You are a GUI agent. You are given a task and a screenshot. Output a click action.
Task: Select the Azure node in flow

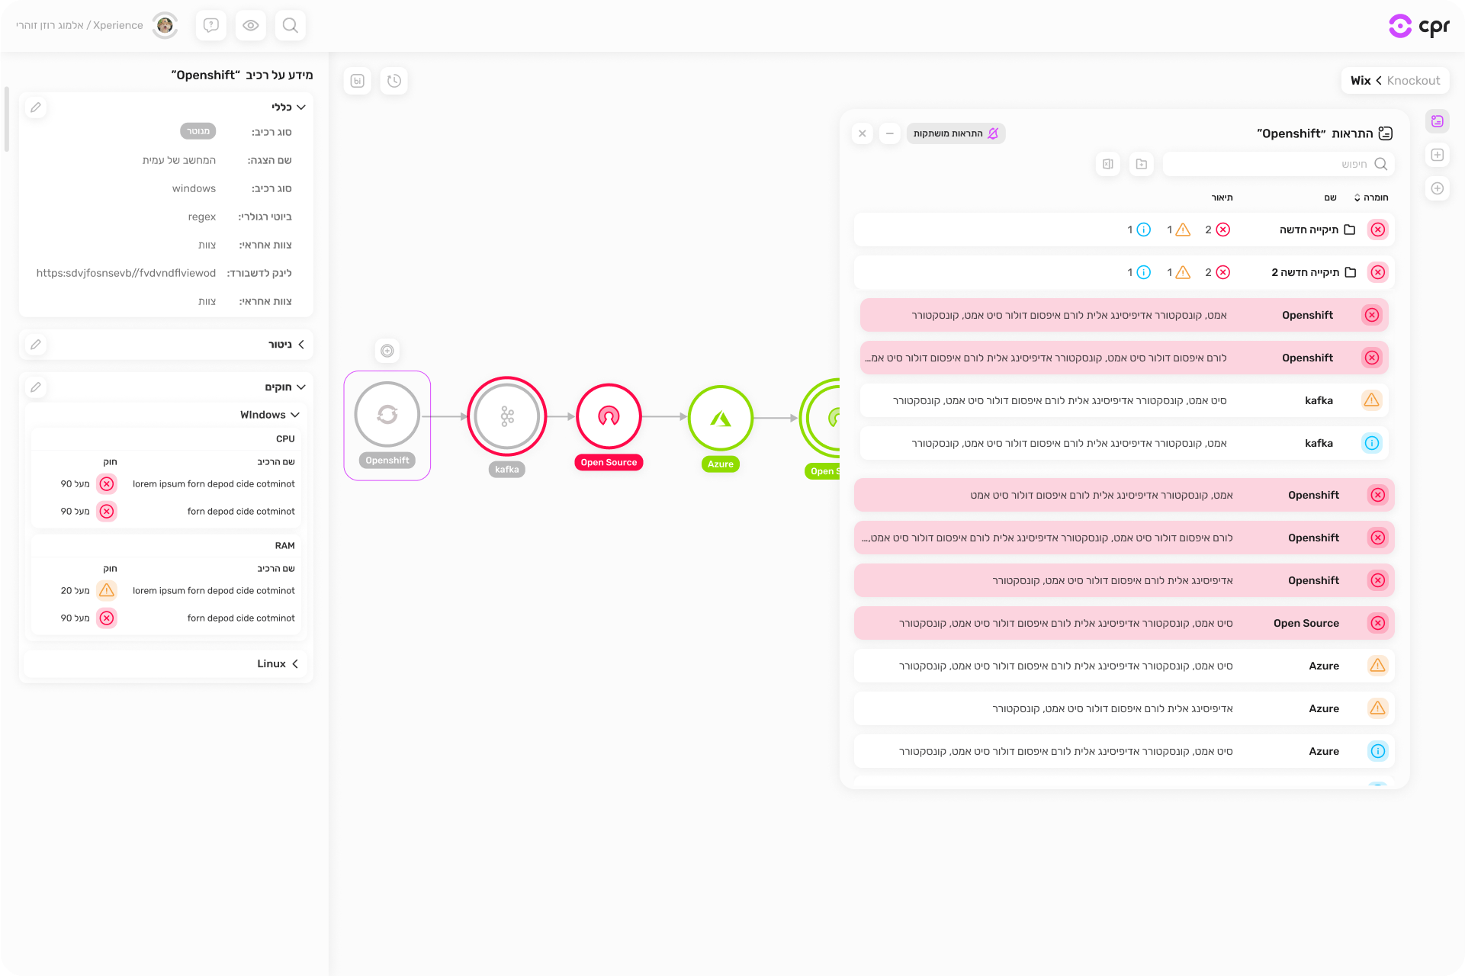[x=721, y=418]
